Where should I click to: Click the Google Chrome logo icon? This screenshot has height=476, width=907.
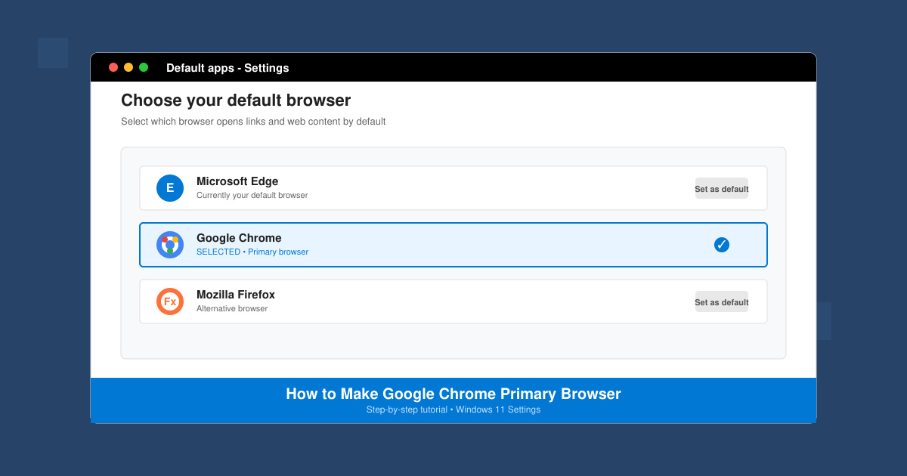click(170, 245)
